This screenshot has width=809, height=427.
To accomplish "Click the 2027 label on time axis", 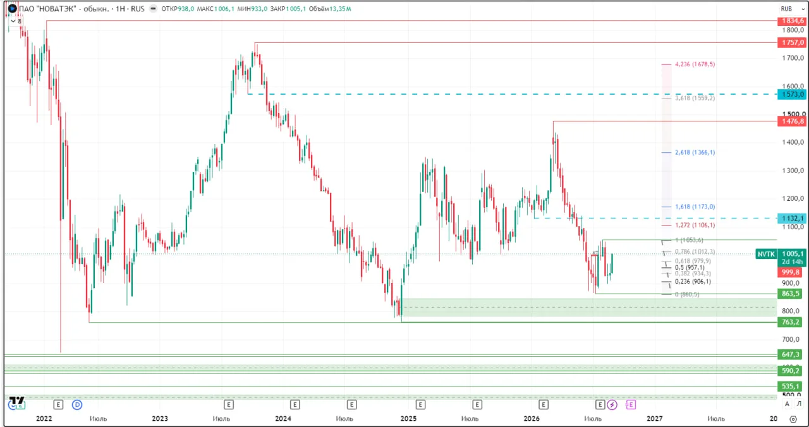I will [655, 418].
